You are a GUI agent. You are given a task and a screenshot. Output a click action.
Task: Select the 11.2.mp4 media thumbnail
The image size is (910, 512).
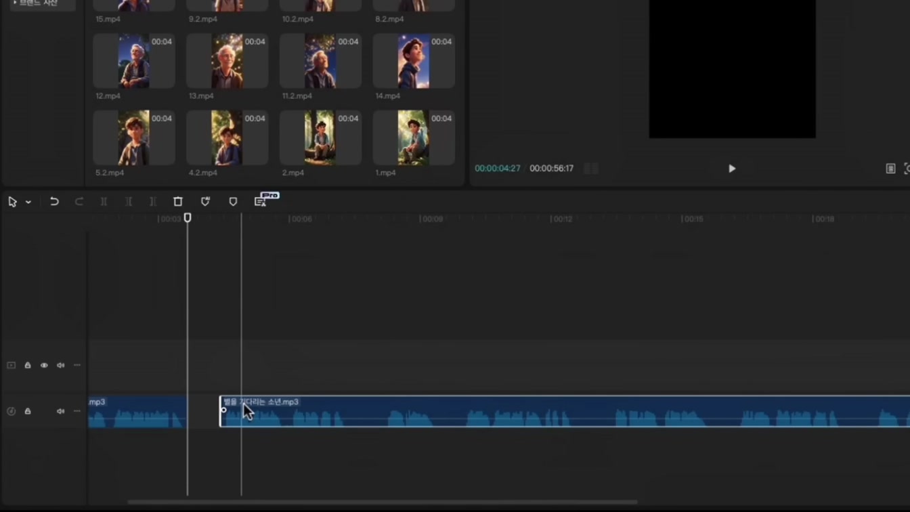point(321,61)
